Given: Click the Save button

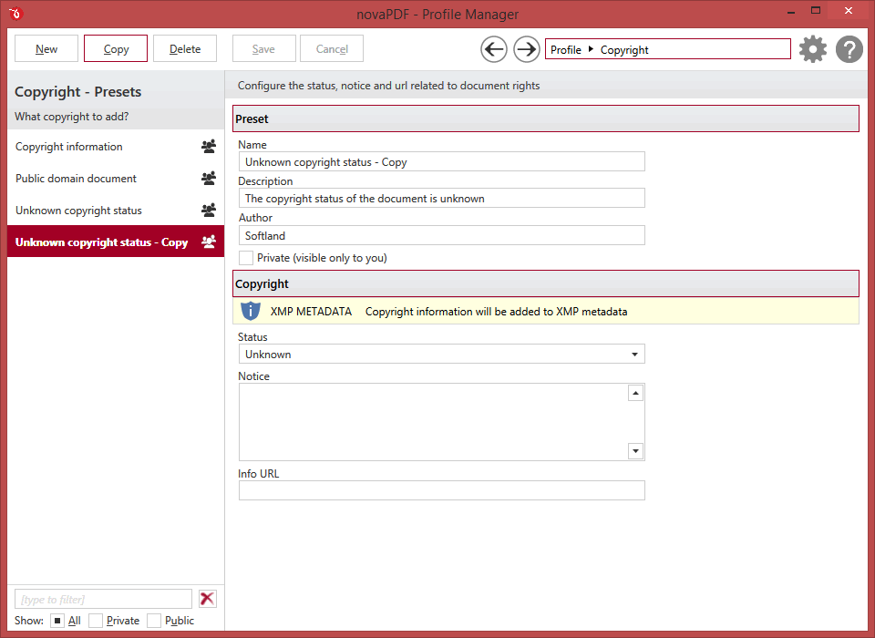Looking at the screenshot, I should pyautogui.click(x=264, y=48).
